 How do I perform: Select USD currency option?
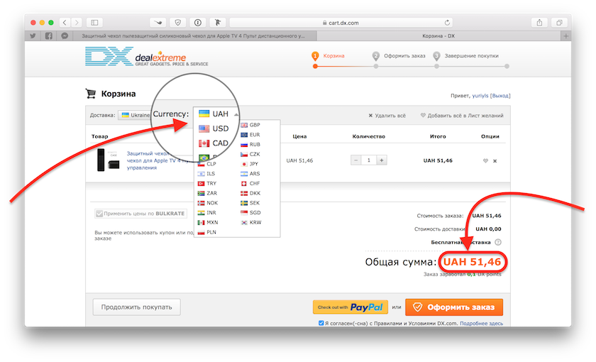[214, 128]
